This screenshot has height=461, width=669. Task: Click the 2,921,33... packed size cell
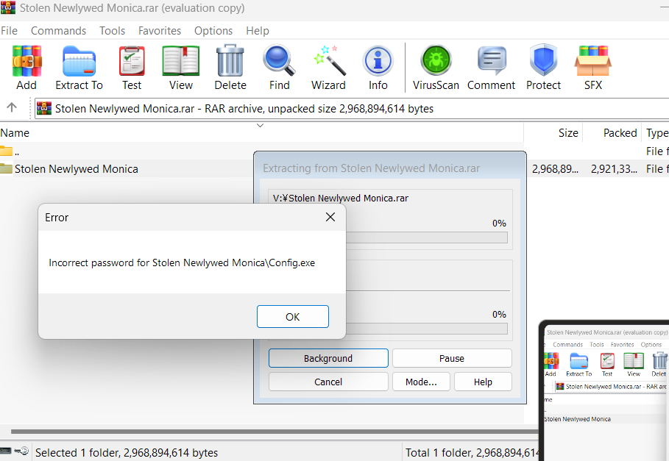614,168
